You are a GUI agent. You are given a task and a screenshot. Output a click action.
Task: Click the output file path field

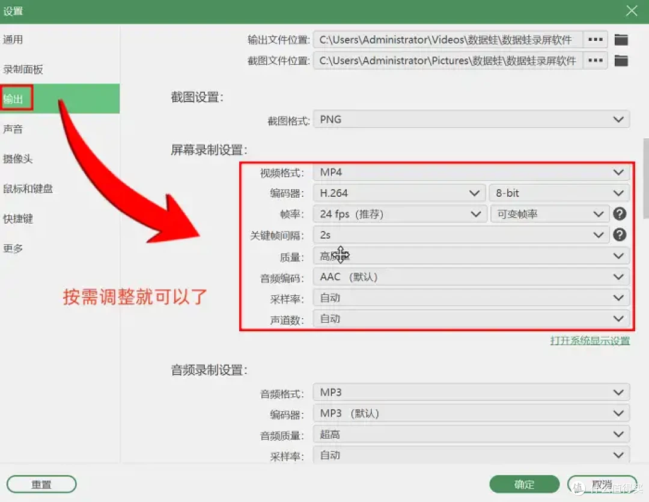coord(448,39)
